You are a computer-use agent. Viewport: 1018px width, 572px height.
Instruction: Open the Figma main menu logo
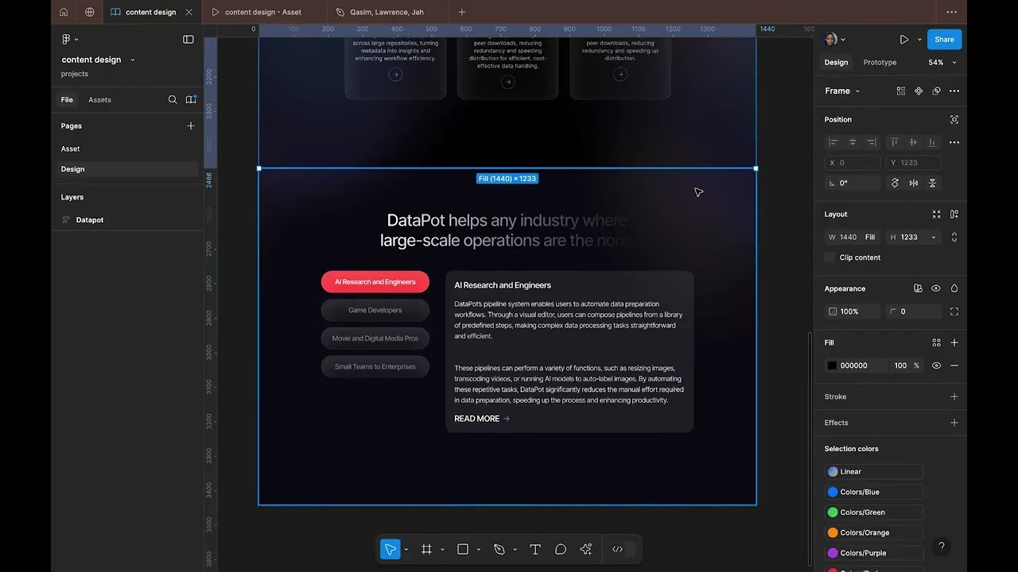click(x=66, y=39)
